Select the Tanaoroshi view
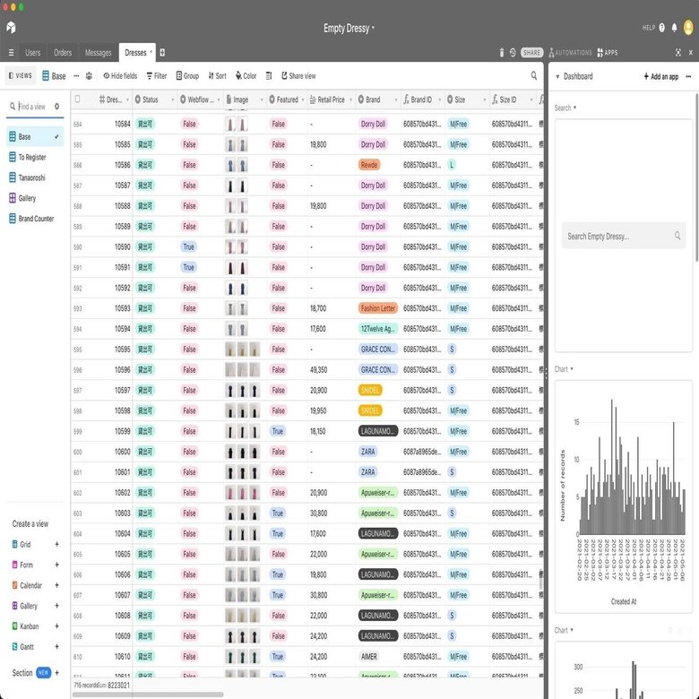699x699 pixels. coord(35,177)
